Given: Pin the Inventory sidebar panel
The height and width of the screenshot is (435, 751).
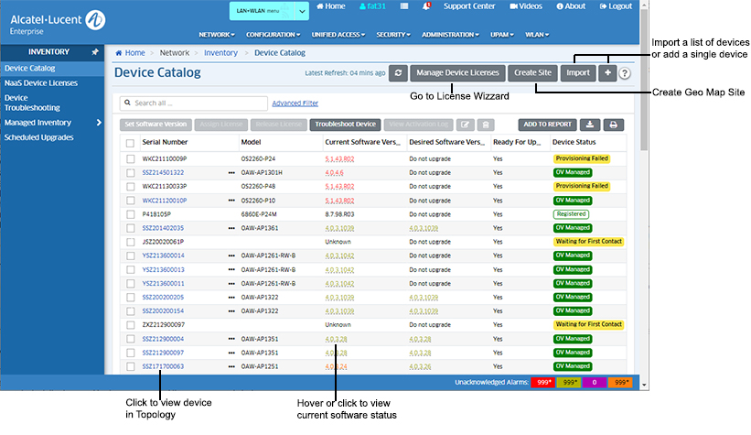Looking at the screenshot, I should [x=95, y=52].
